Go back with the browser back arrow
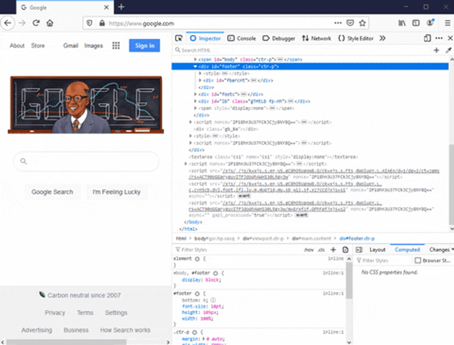This screenshot has height=345, width=454. pyautogui.click(x=8, y=23)
